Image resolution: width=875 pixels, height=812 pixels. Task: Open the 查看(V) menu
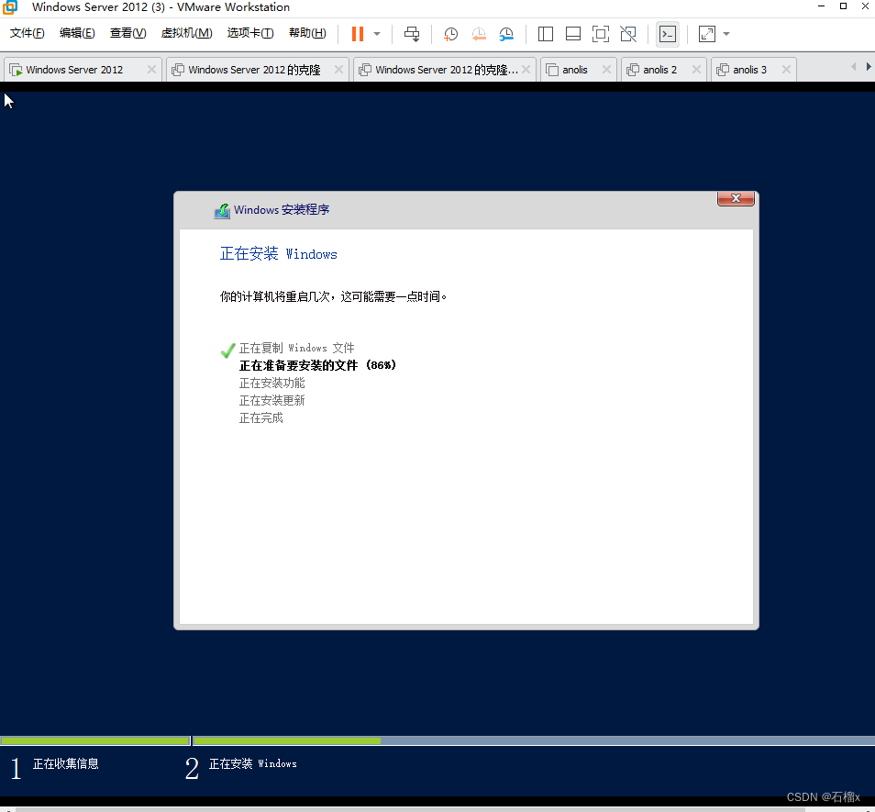click(x=127, y=33)
